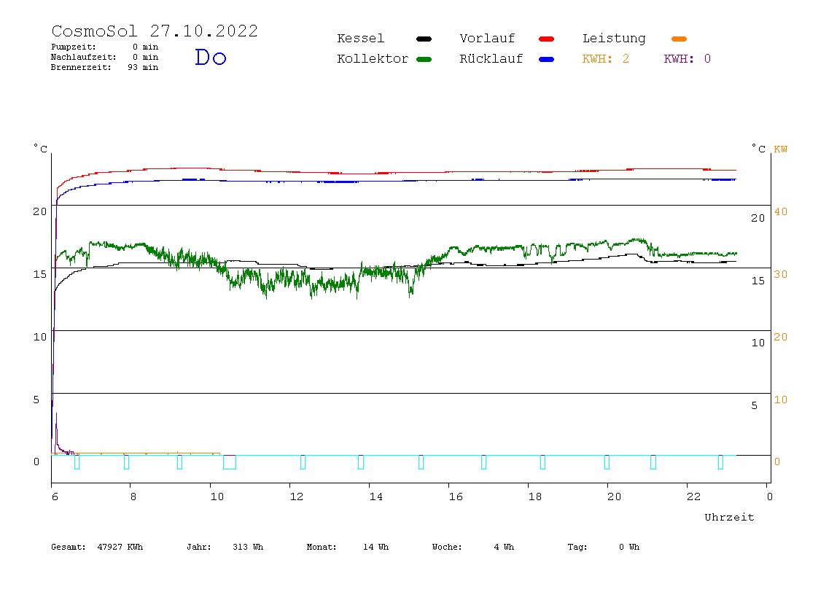This screenshot has width=837, height=592.
Task: Click the orange '10' KW axis tick
Action: click(780, 400)
